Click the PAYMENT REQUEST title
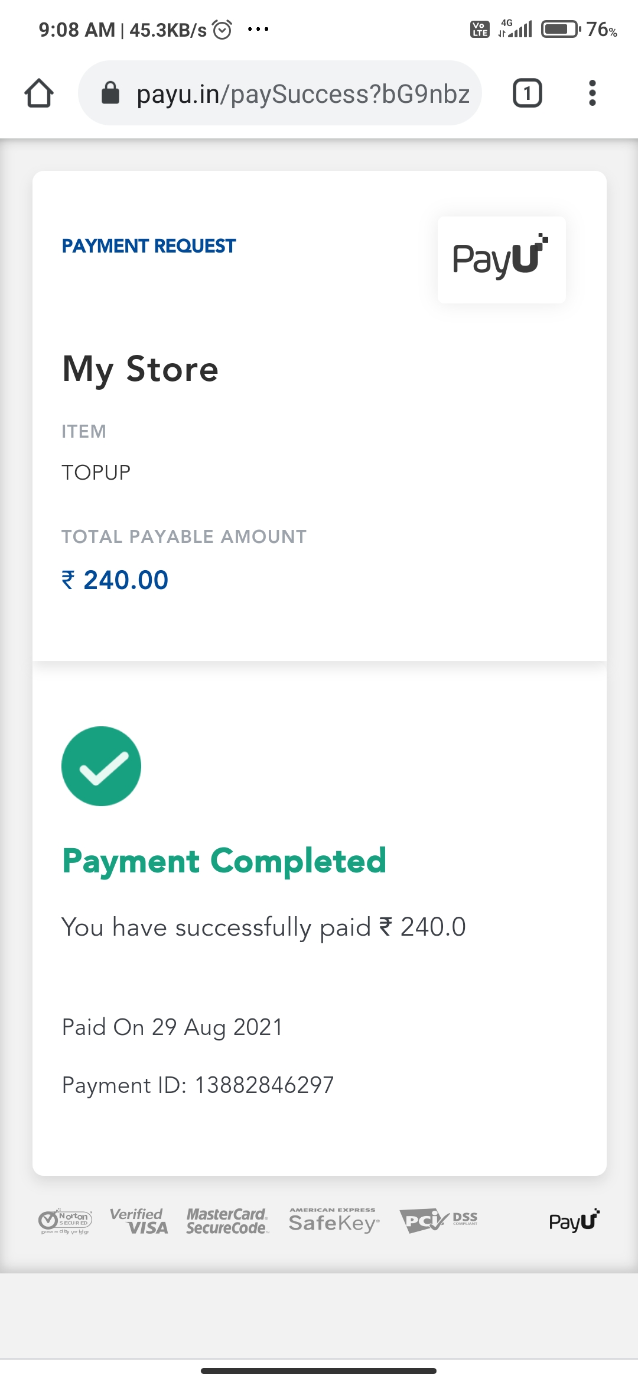638x1384 pixels. pos(149,245)
